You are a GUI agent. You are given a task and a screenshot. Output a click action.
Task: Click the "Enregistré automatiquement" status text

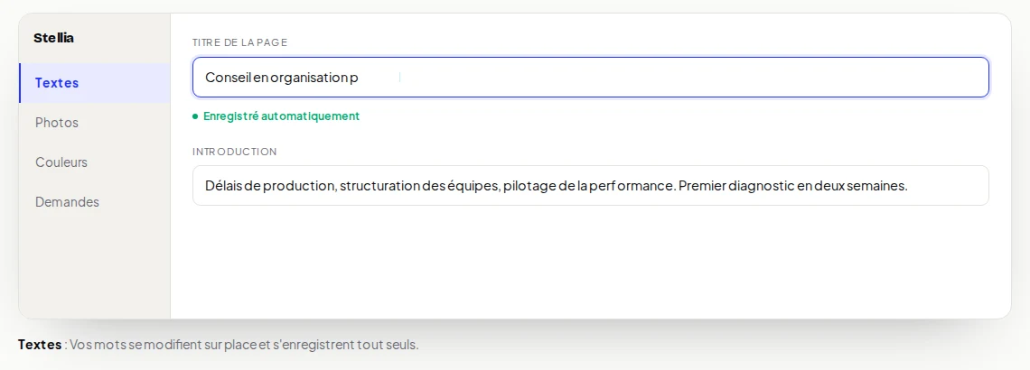(281, 116)
